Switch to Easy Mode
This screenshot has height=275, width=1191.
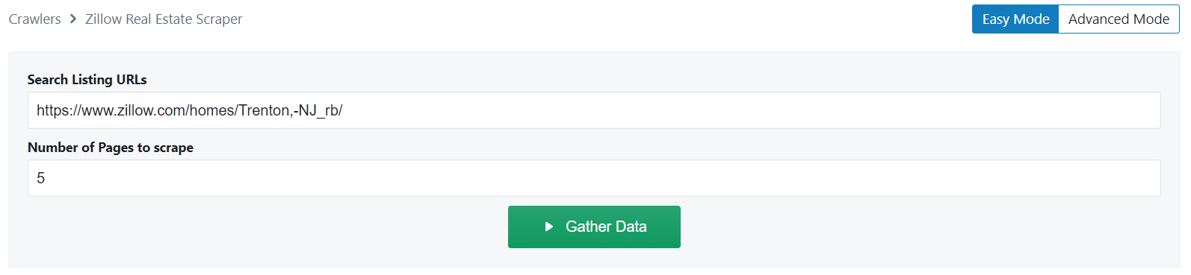click(x=1015, y=19)
